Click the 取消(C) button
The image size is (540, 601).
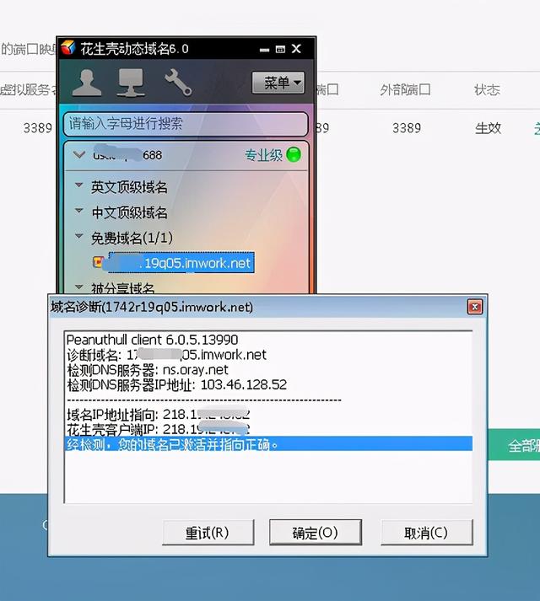pos(426,533)
